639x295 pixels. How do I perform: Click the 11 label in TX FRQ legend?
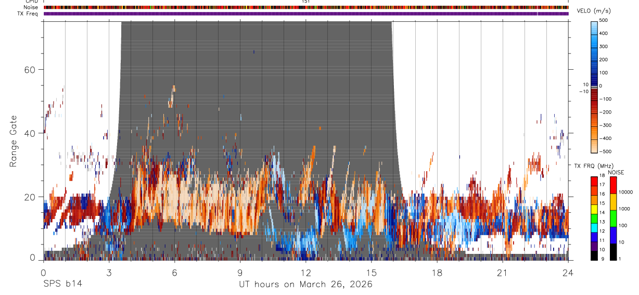602,240
